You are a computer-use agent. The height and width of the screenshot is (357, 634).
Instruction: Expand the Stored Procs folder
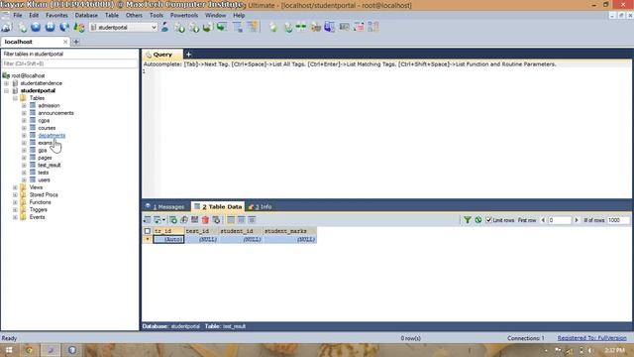pyautogui.click(x=15, y=195)
